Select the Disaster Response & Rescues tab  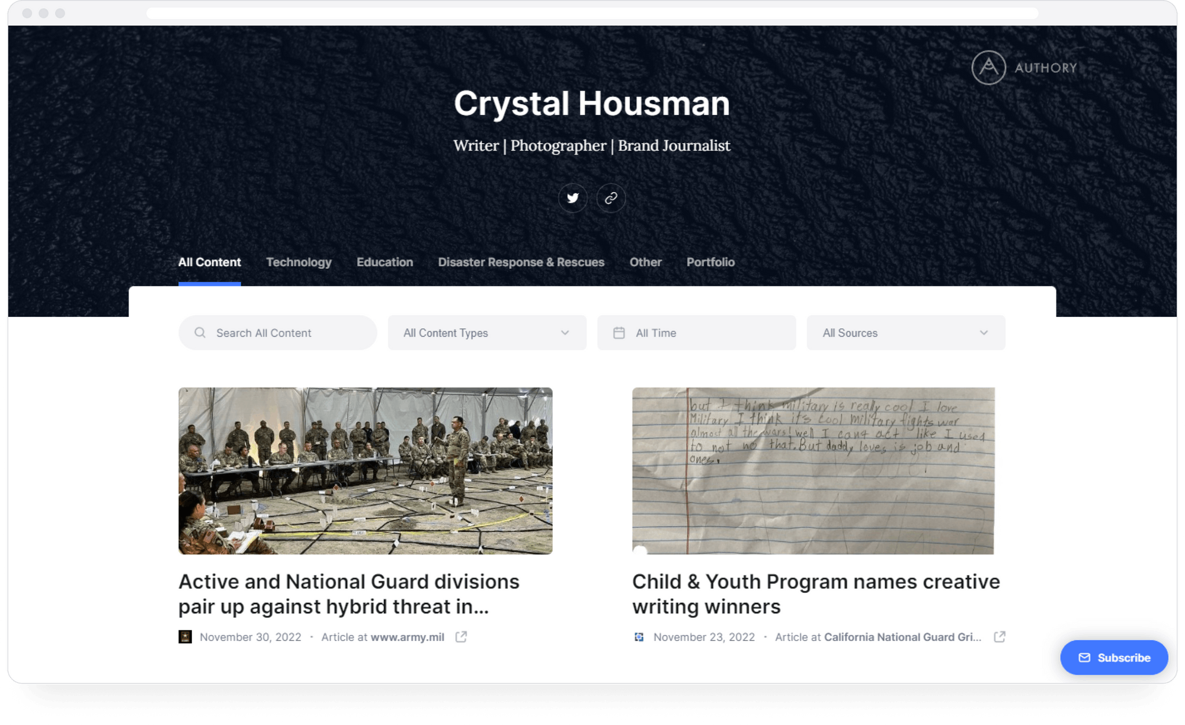[x=521, y=262]
